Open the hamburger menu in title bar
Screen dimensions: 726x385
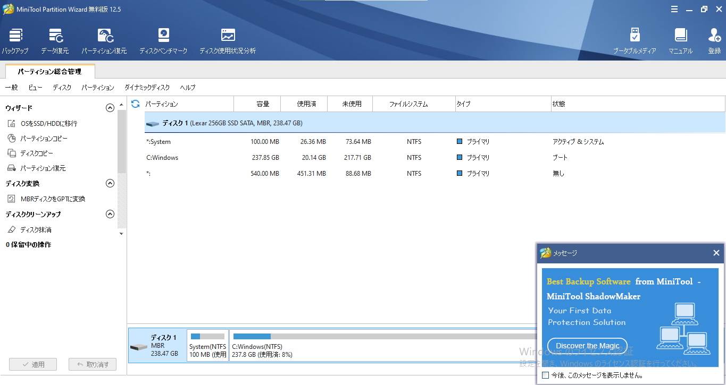(674, 9)
